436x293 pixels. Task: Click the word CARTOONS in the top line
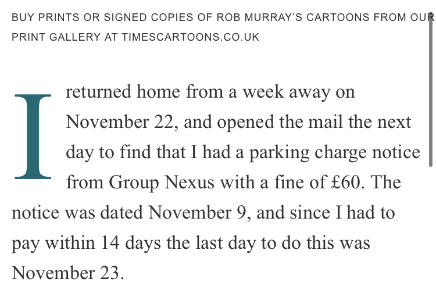pos(338,17)
